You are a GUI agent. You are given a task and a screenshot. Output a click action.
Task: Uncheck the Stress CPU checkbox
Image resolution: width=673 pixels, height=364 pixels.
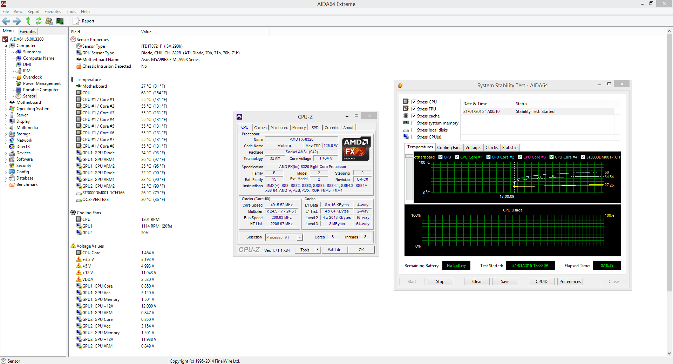[x=414, y=102]
